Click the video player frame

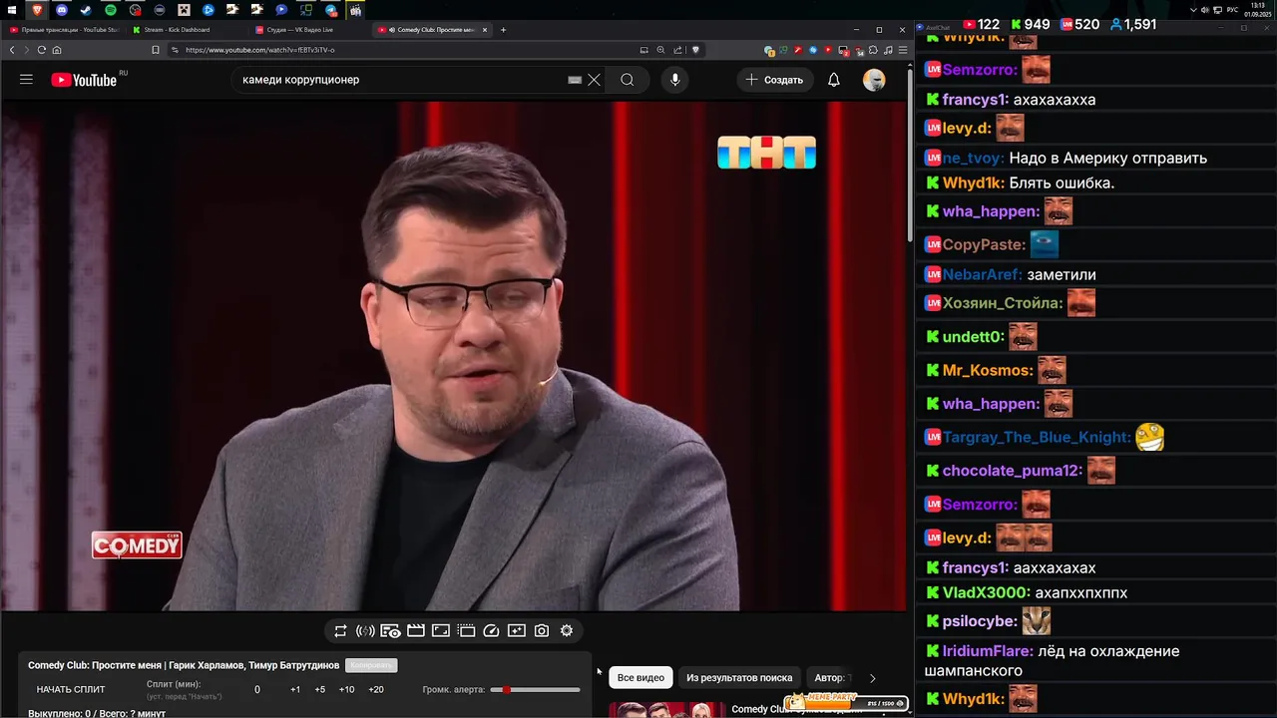click(453, 356)
